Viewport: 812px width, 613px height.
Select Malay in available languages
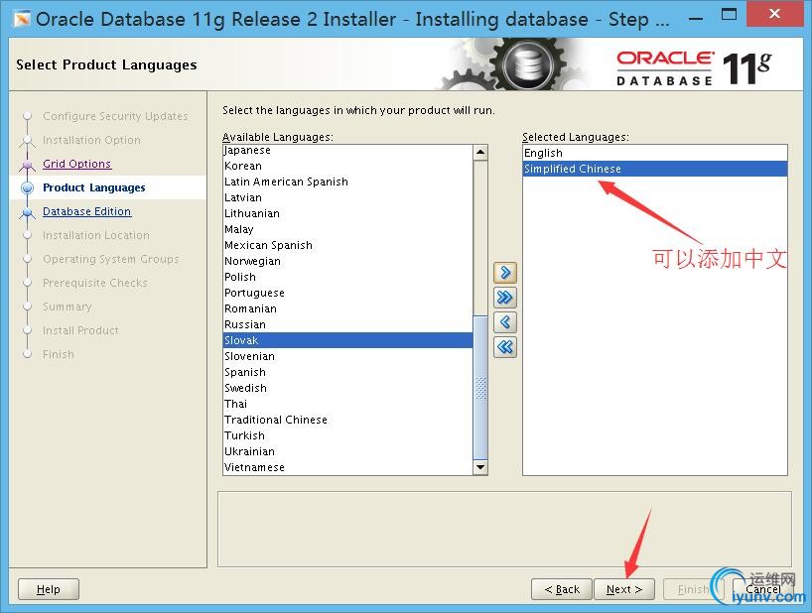pos(347,229)
